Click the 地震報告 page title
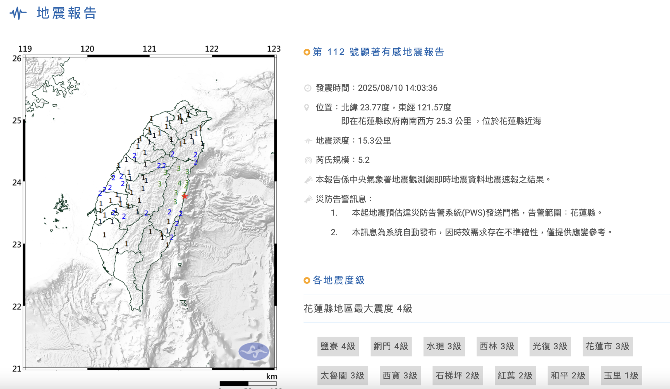 coord(66,13)
